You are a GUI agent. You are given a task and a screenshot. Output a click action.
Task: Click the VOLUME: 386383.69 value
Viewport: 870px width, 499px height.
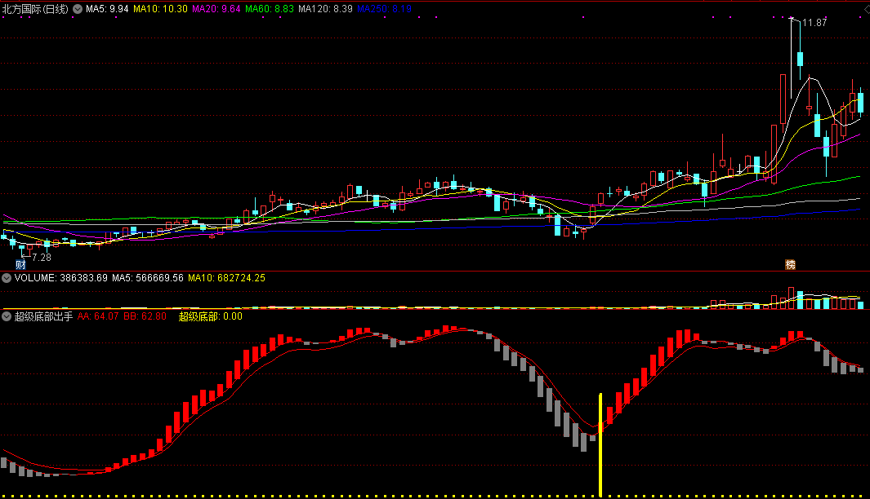61,278
